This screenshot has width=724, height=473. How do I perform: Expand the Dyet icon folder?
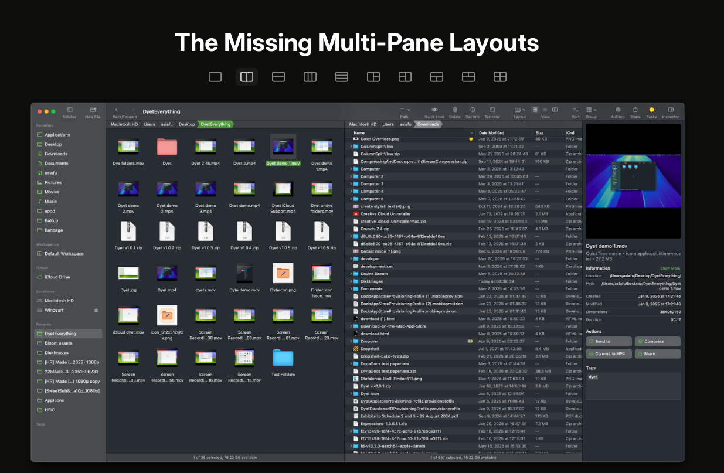click(351, 393)
